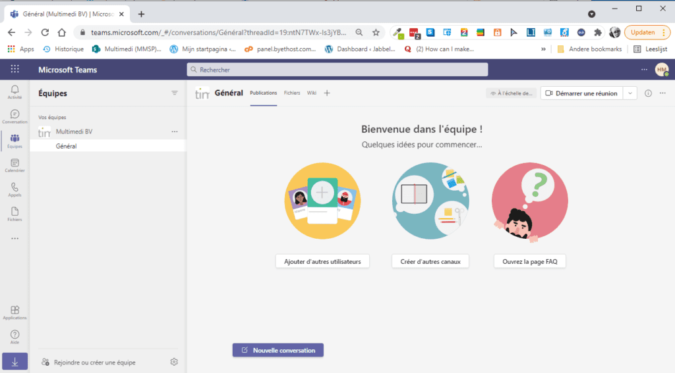Open the user profile avatar menu
675x373 pixels.
(662, 70)
